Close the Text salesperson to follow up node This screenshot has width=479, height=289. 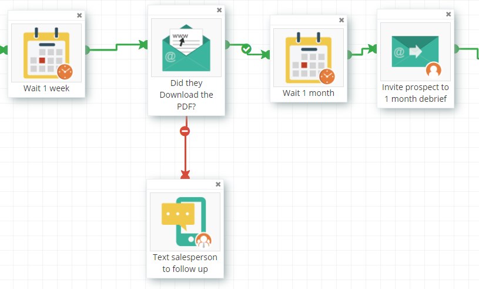(x=218, y=184)
